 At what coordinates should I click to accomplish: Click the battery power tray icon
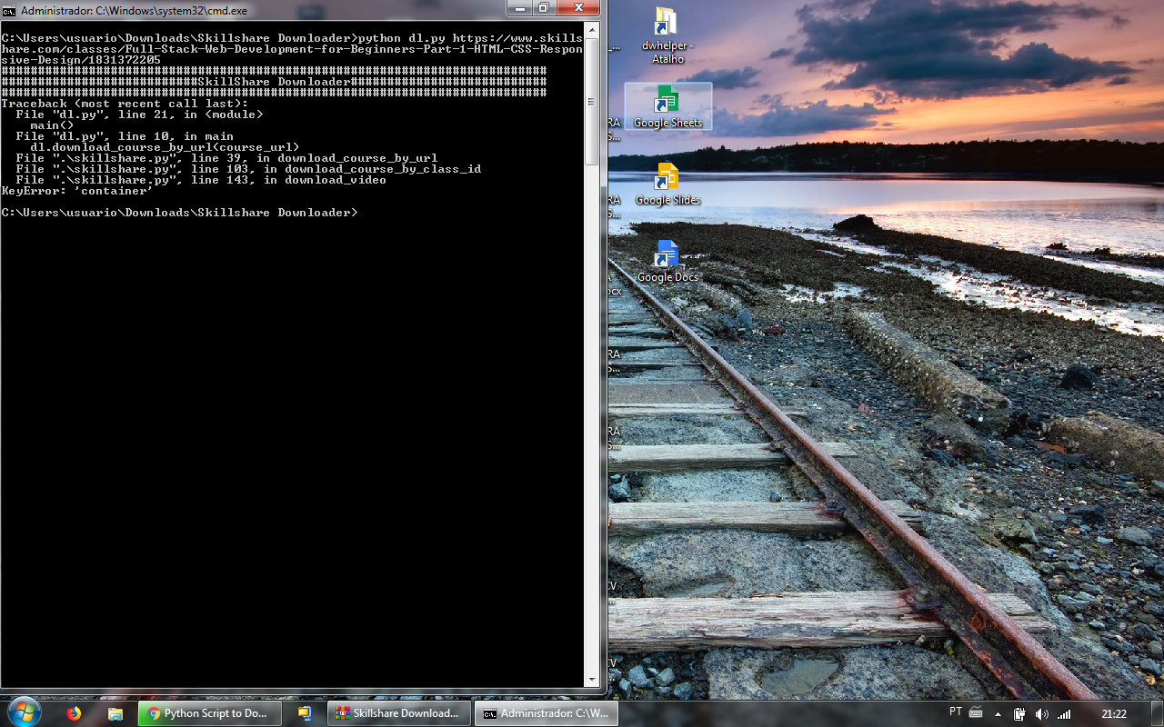pyautogui.click(x=1019, y=714)
